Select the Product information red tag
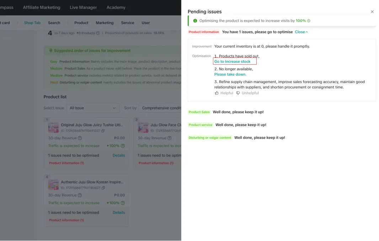 click(x=203, y=32)
